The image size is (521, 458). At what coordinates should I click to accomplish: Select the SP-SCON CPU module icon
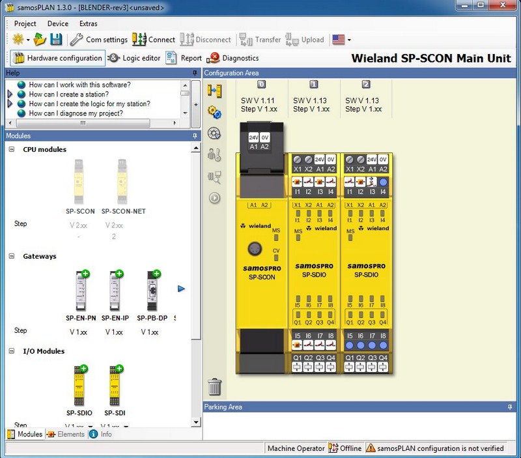pyautogui.click(x=79, y=182)
